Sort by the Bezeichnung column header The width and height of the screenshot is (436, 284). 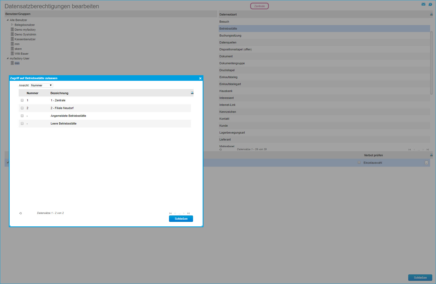coord(59,93)
